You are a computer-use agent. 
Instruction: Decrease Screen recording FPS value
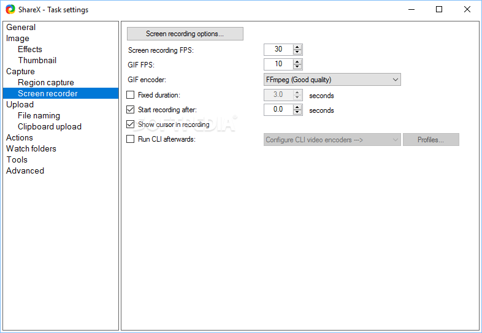[x=297, y=52]
